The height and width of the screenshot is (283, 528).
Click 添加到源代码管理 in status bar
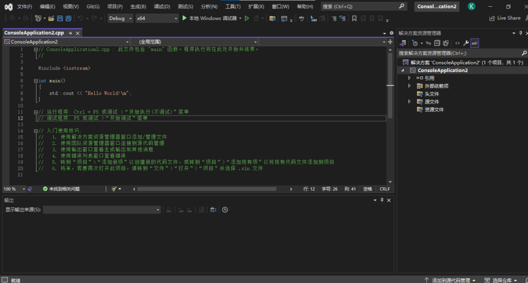(450, 280)
